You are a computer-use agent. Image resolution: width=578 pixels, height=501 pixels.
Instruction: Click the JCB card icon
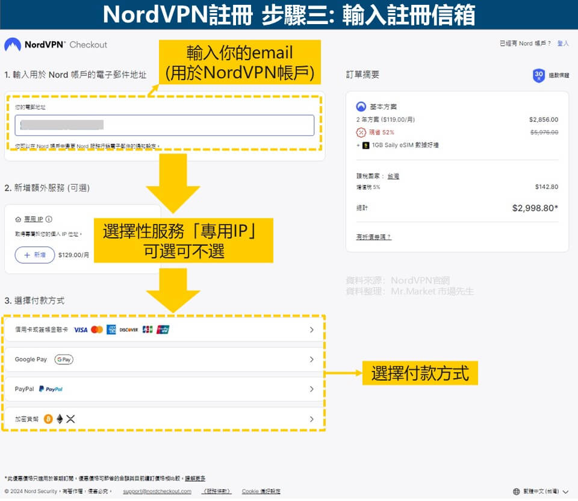[x=148, y=329]
